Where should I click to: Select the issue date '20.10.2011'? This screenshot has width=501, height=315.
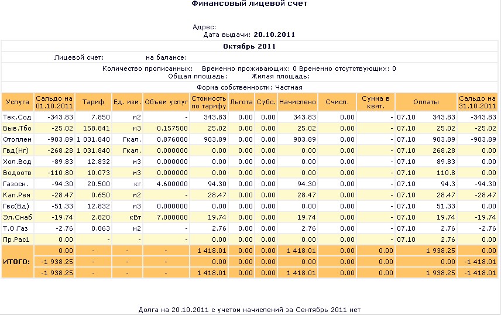274,35
